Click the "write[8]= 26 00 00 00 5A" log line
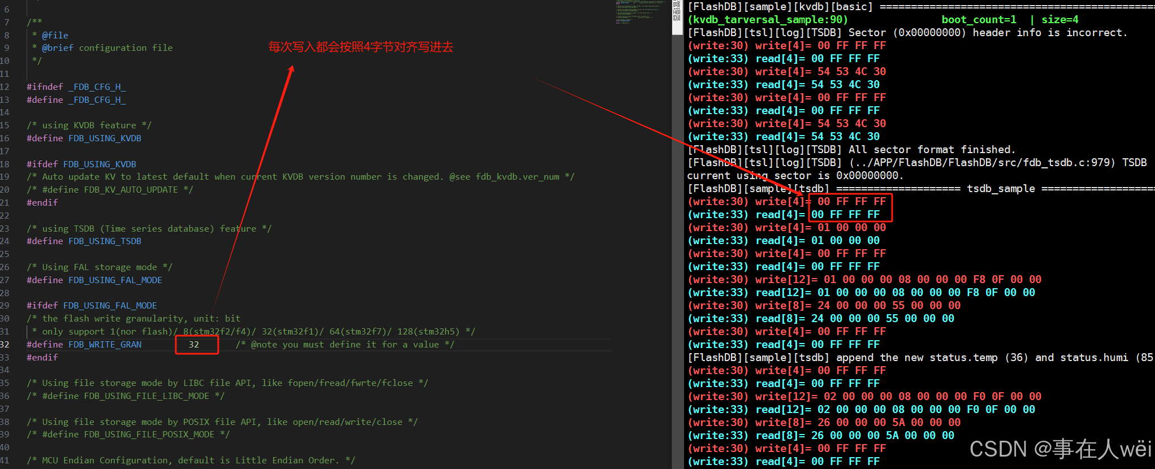1155x469 pixels. [824, 423]
